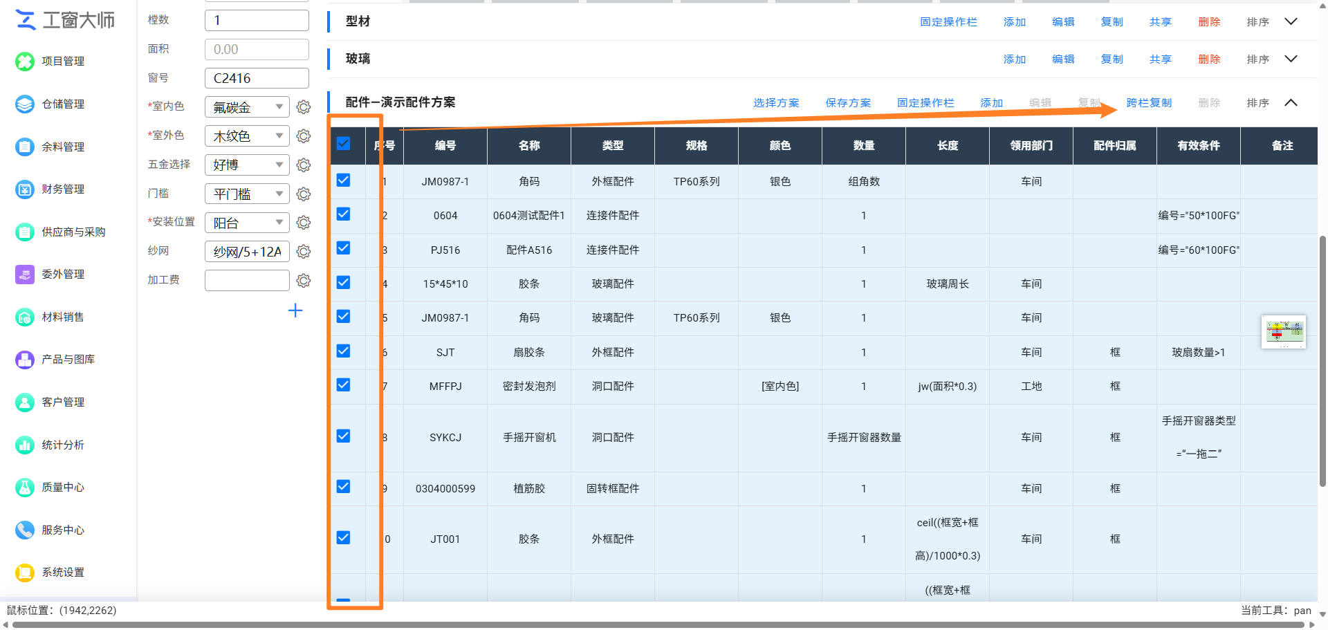1328x630 pixels.
Task: Click the gear icon beside 室内色
Action: [x=304, y=107]
